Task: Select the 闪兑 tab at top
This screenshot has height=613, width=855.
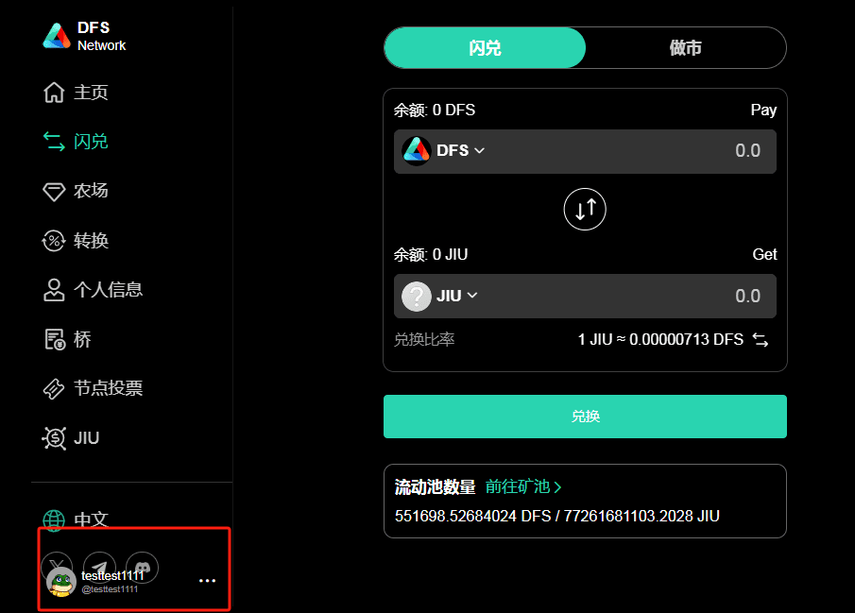Action: pos(485,48)
